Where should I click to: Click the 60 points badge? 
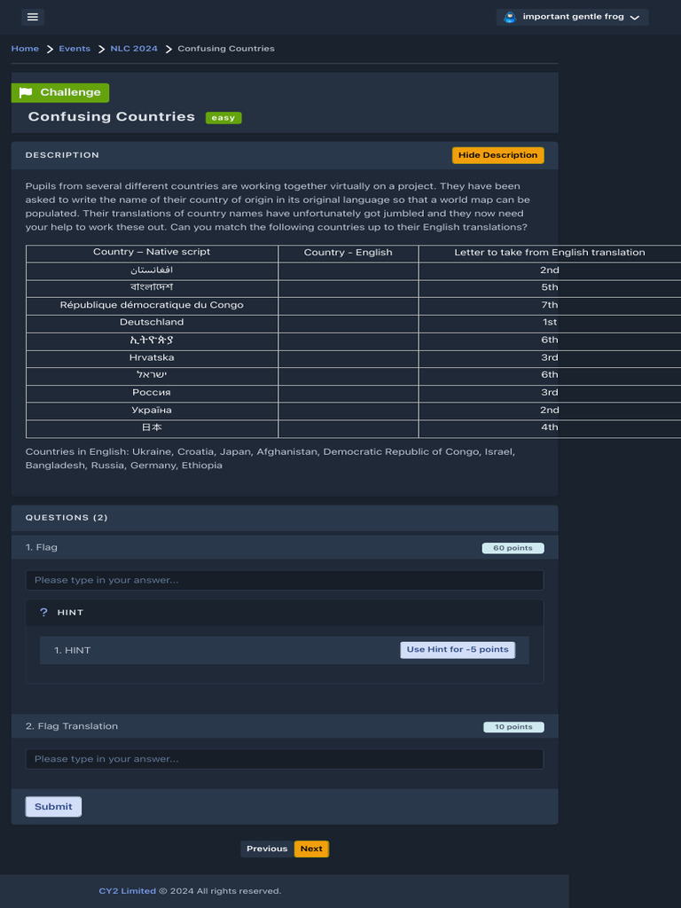[x=513, y=548]
